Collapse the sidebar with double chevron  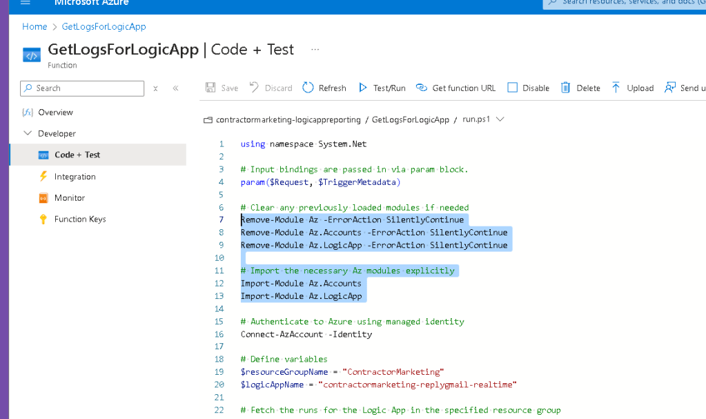click(175, 88)
